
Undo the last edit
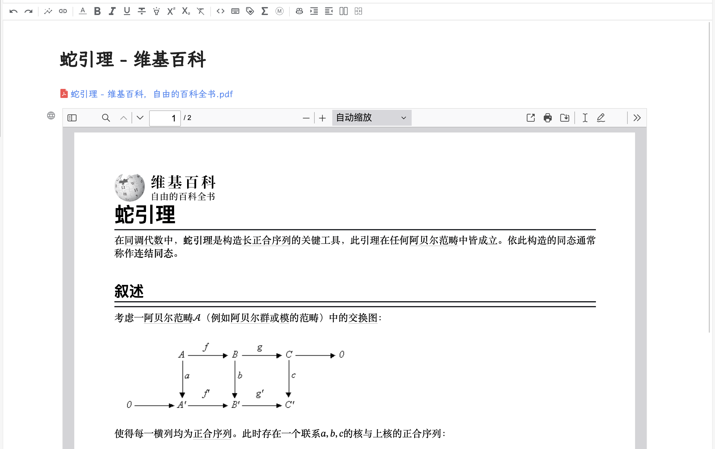(x=14, y=11)
